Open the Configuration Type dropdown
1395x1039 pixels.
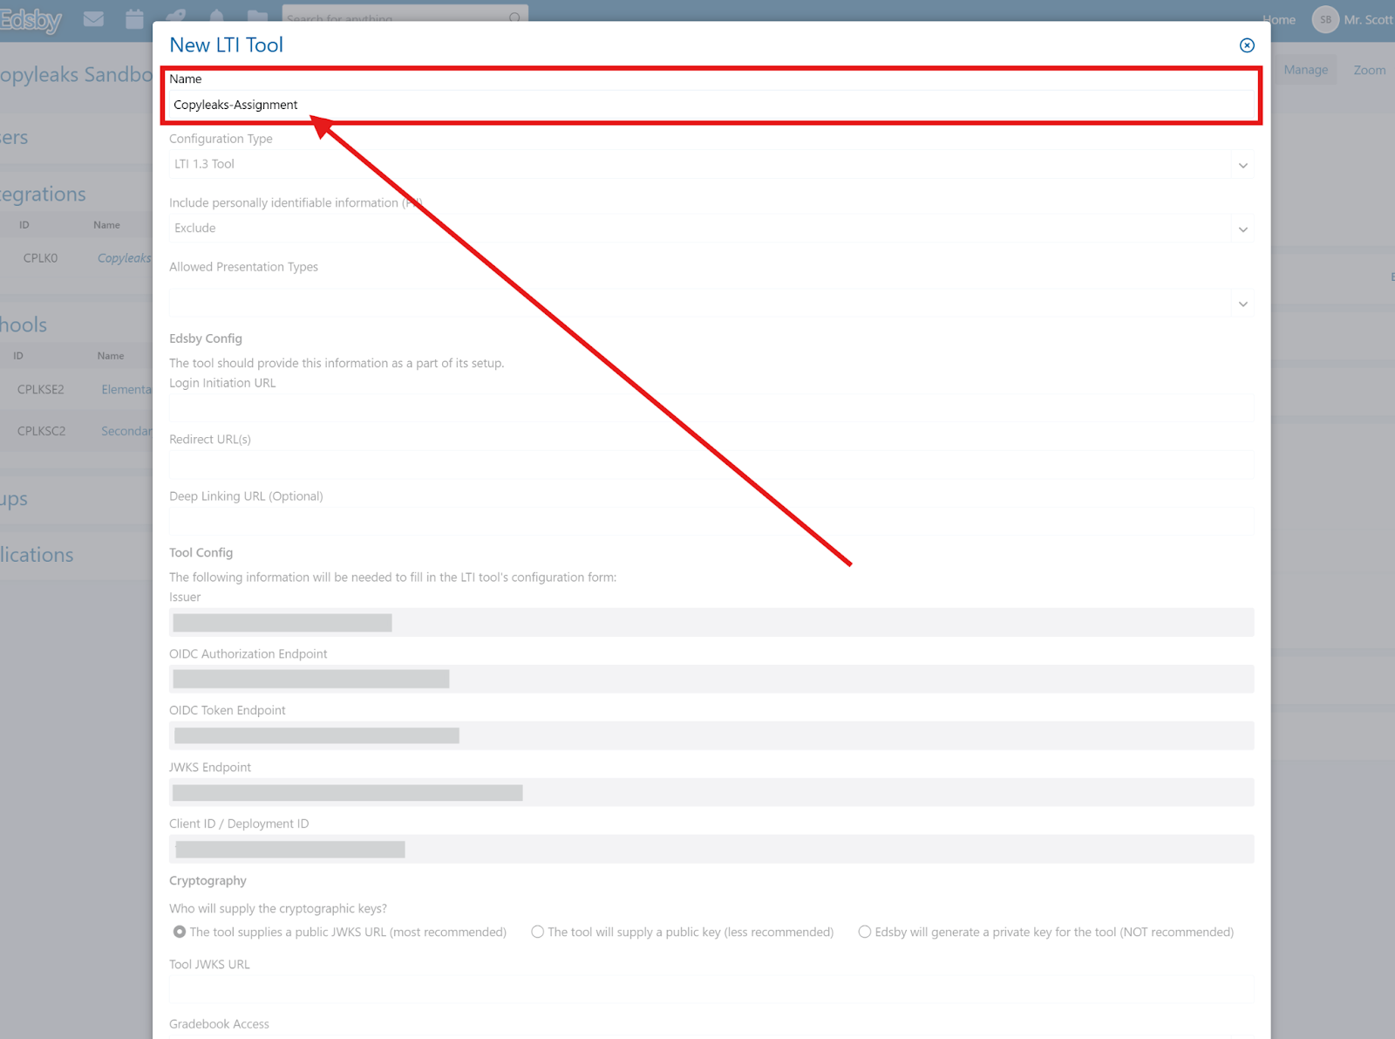pos(711,164)
